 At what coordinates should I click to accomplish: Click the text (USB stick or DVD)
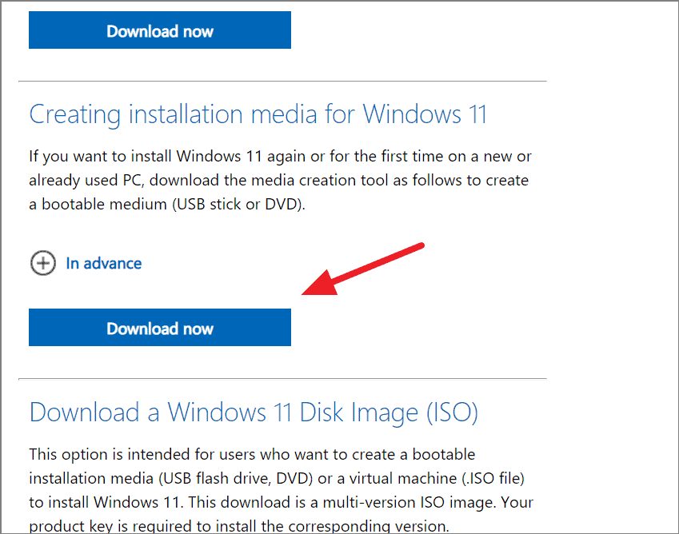(239, 205)
